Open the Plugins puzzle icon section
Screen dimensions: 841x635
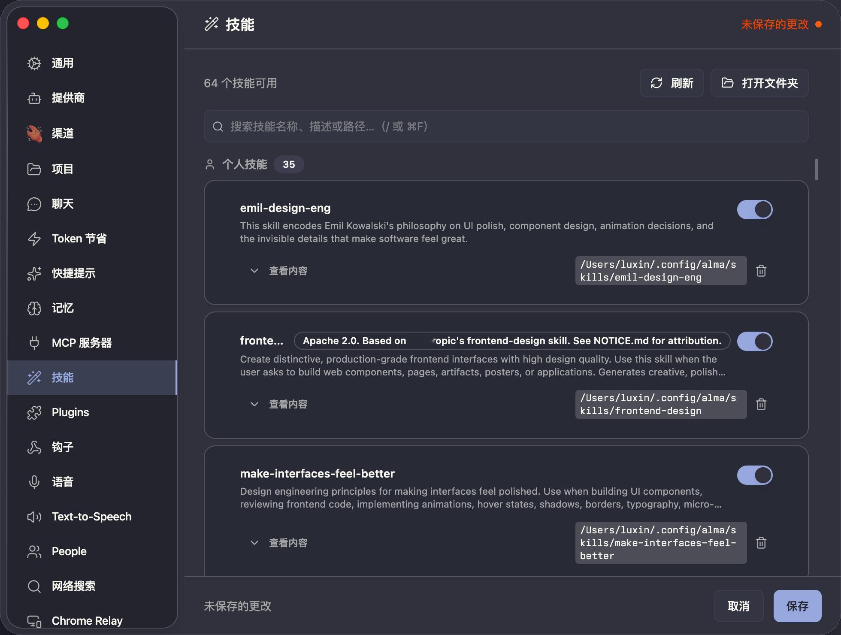pyautogui.click(x=70, y=412)
